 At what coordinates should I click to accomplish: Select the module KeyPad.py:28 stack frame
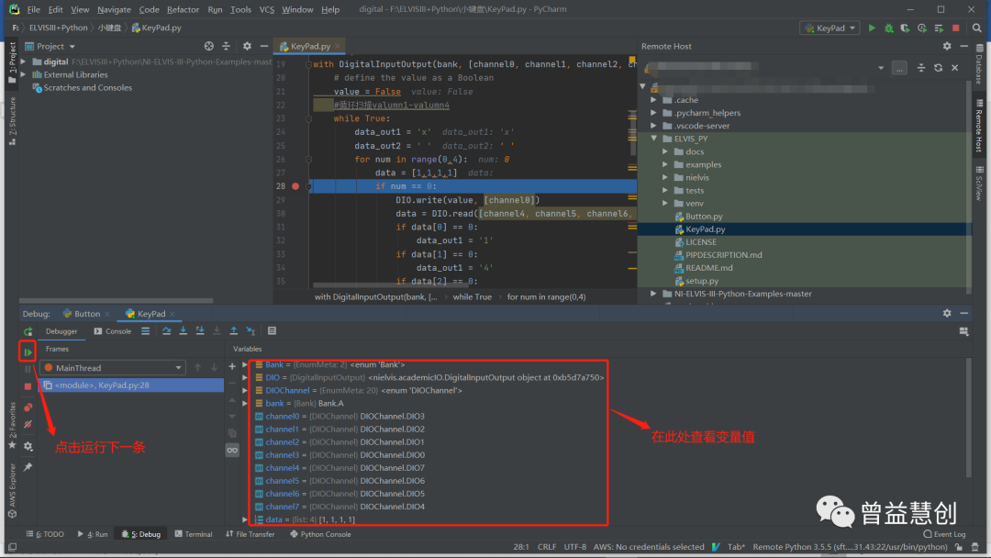tap(131, 385)
